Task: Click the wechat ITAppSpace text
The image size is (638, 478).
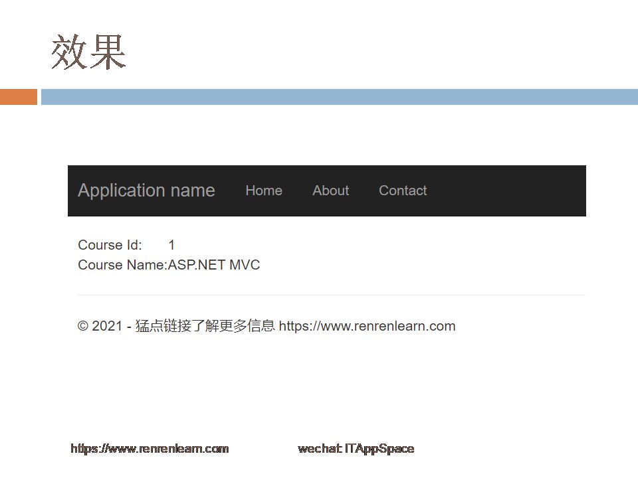Action: point(356,449)
